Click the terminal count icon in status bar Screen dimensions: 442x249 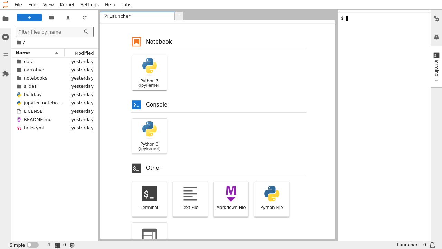point(57,245)
